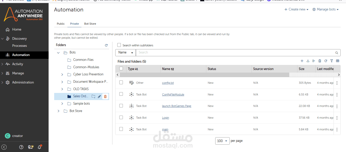Check the checkbox next to config.txt
The image size is (346, 152).
(121, 82)
